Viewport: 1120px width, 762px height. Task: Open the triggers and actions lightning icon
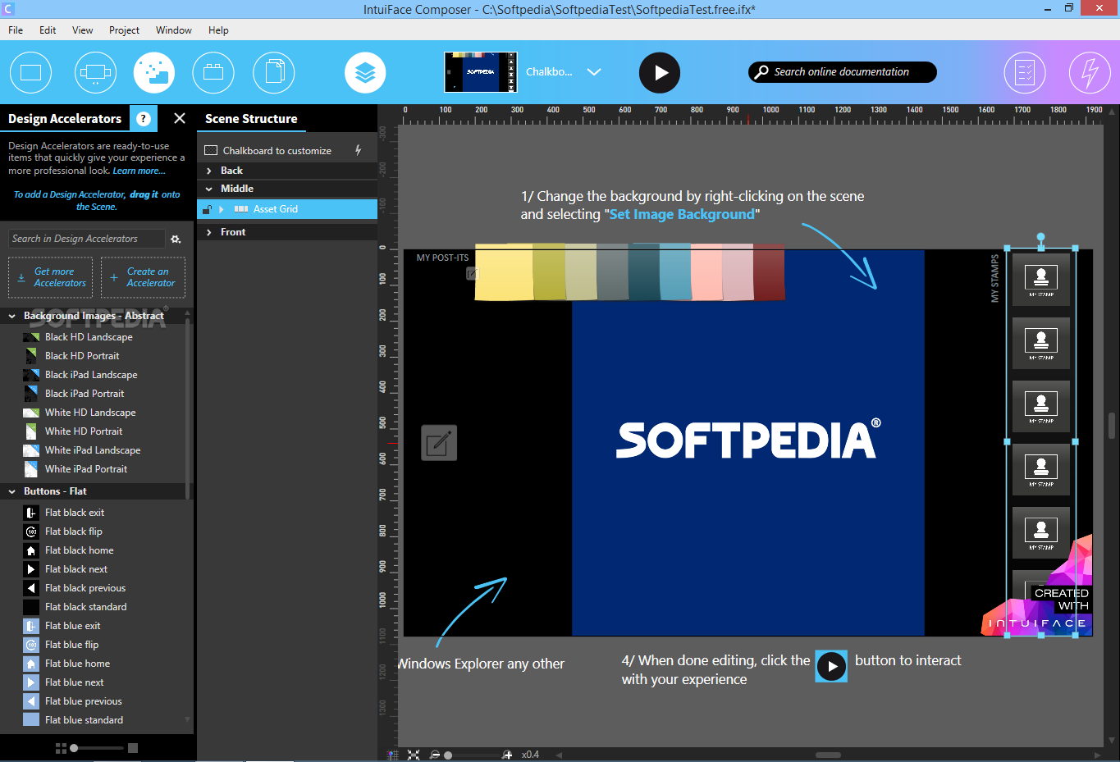coord(1090,72)
